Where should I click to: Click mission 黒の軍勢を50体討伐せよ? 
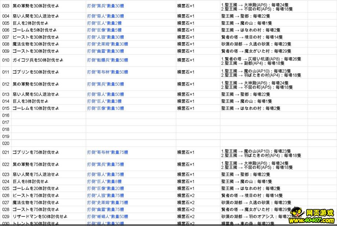point(36,84)
